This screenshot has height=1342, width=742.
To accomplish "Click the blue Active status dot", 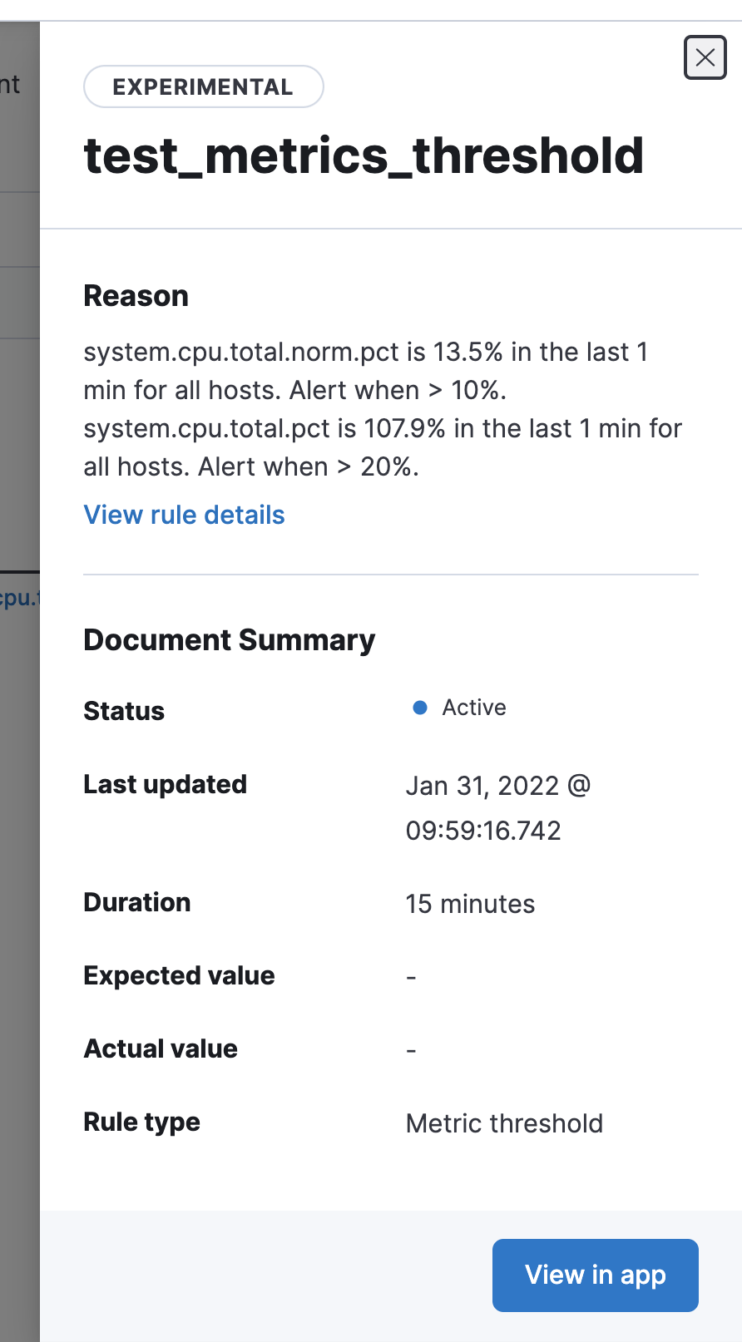I will [420, 707].
